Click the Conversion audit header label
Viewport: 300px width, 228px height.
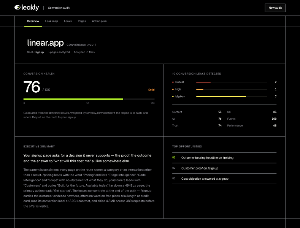59,8
